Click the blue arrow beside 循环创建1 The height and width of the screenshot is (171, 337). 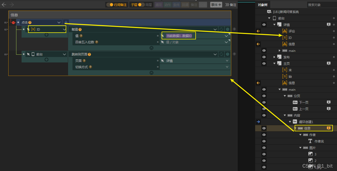[x=258, y=122]
